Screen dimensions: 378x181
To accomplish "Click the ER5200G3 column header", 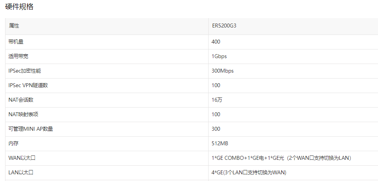I will point(224,26).
